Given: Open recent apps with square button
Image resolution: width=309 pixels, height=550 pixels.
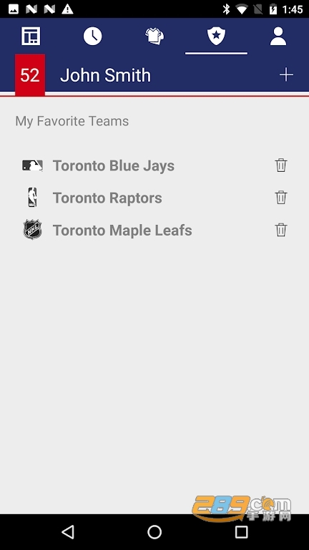Looking at the screenshot, I should [x=241, y=532].
